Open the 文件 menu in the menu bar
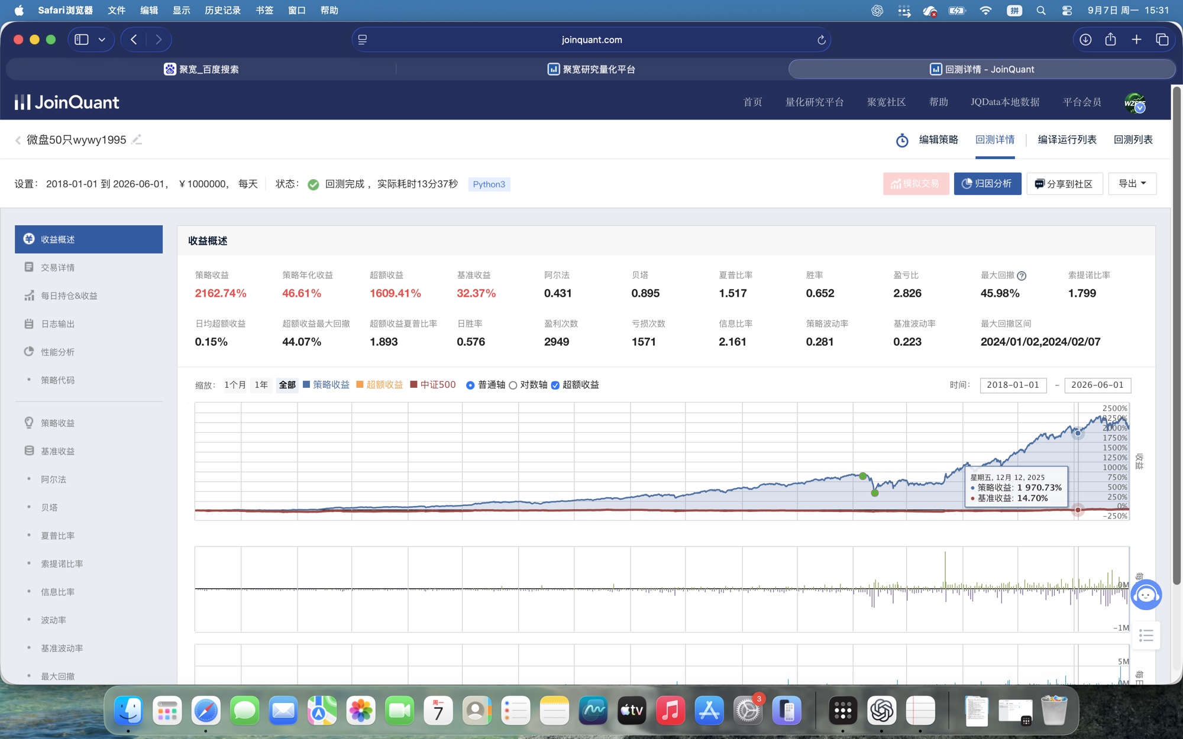This screenshot has width=1183, height=739. (x=117, y=11)
